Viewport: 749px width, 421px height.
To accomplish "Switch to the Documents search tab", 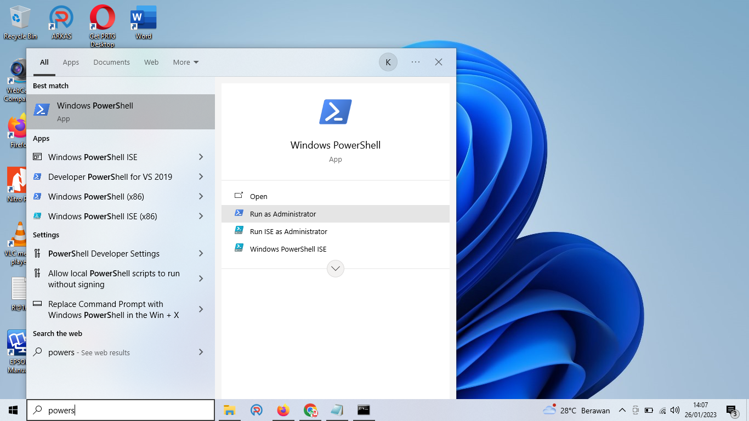I will [x=111, y=62].
